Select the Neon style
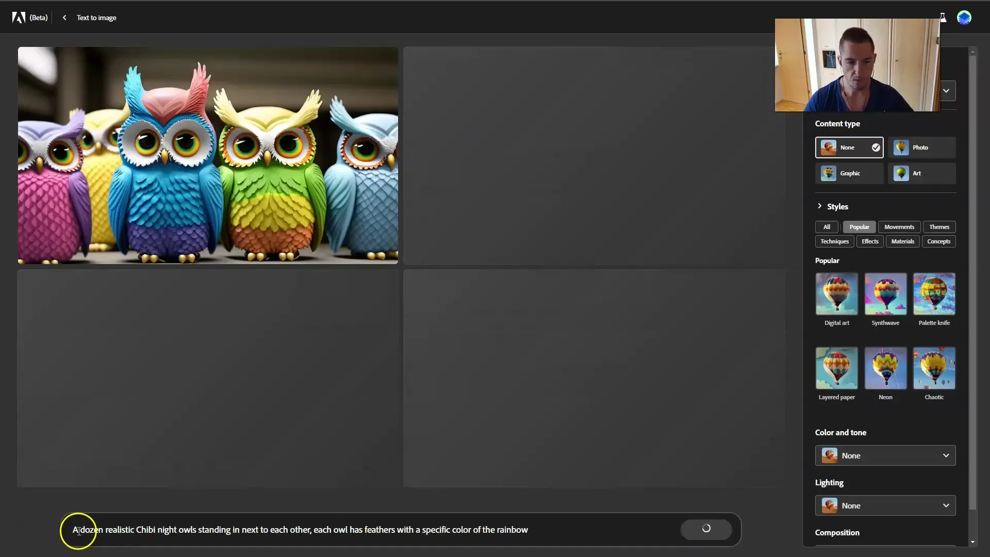 pyautogui.click(x=885, y=367)
